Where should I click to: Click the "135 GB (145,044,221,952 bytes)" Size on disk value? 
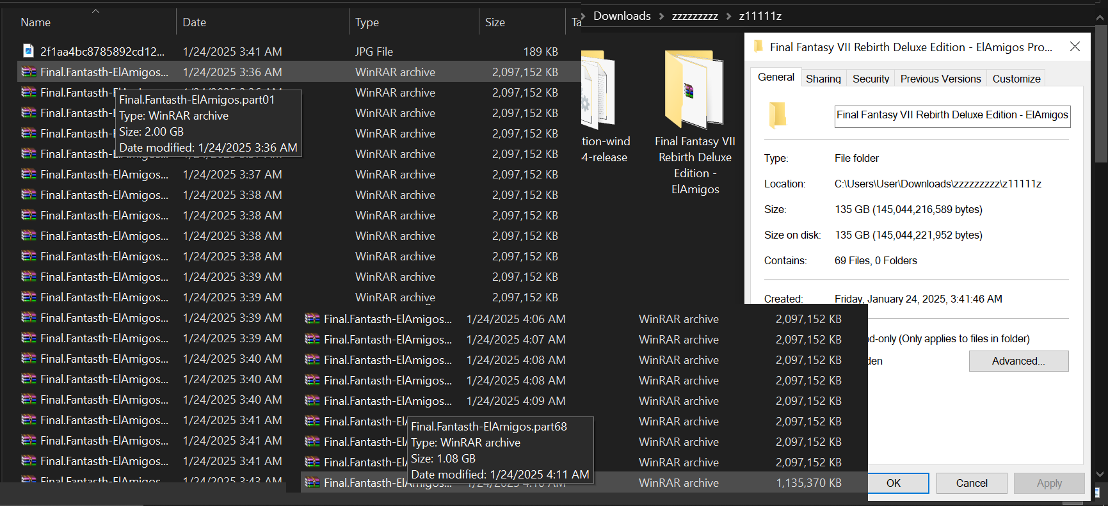(x=908, y=235)
